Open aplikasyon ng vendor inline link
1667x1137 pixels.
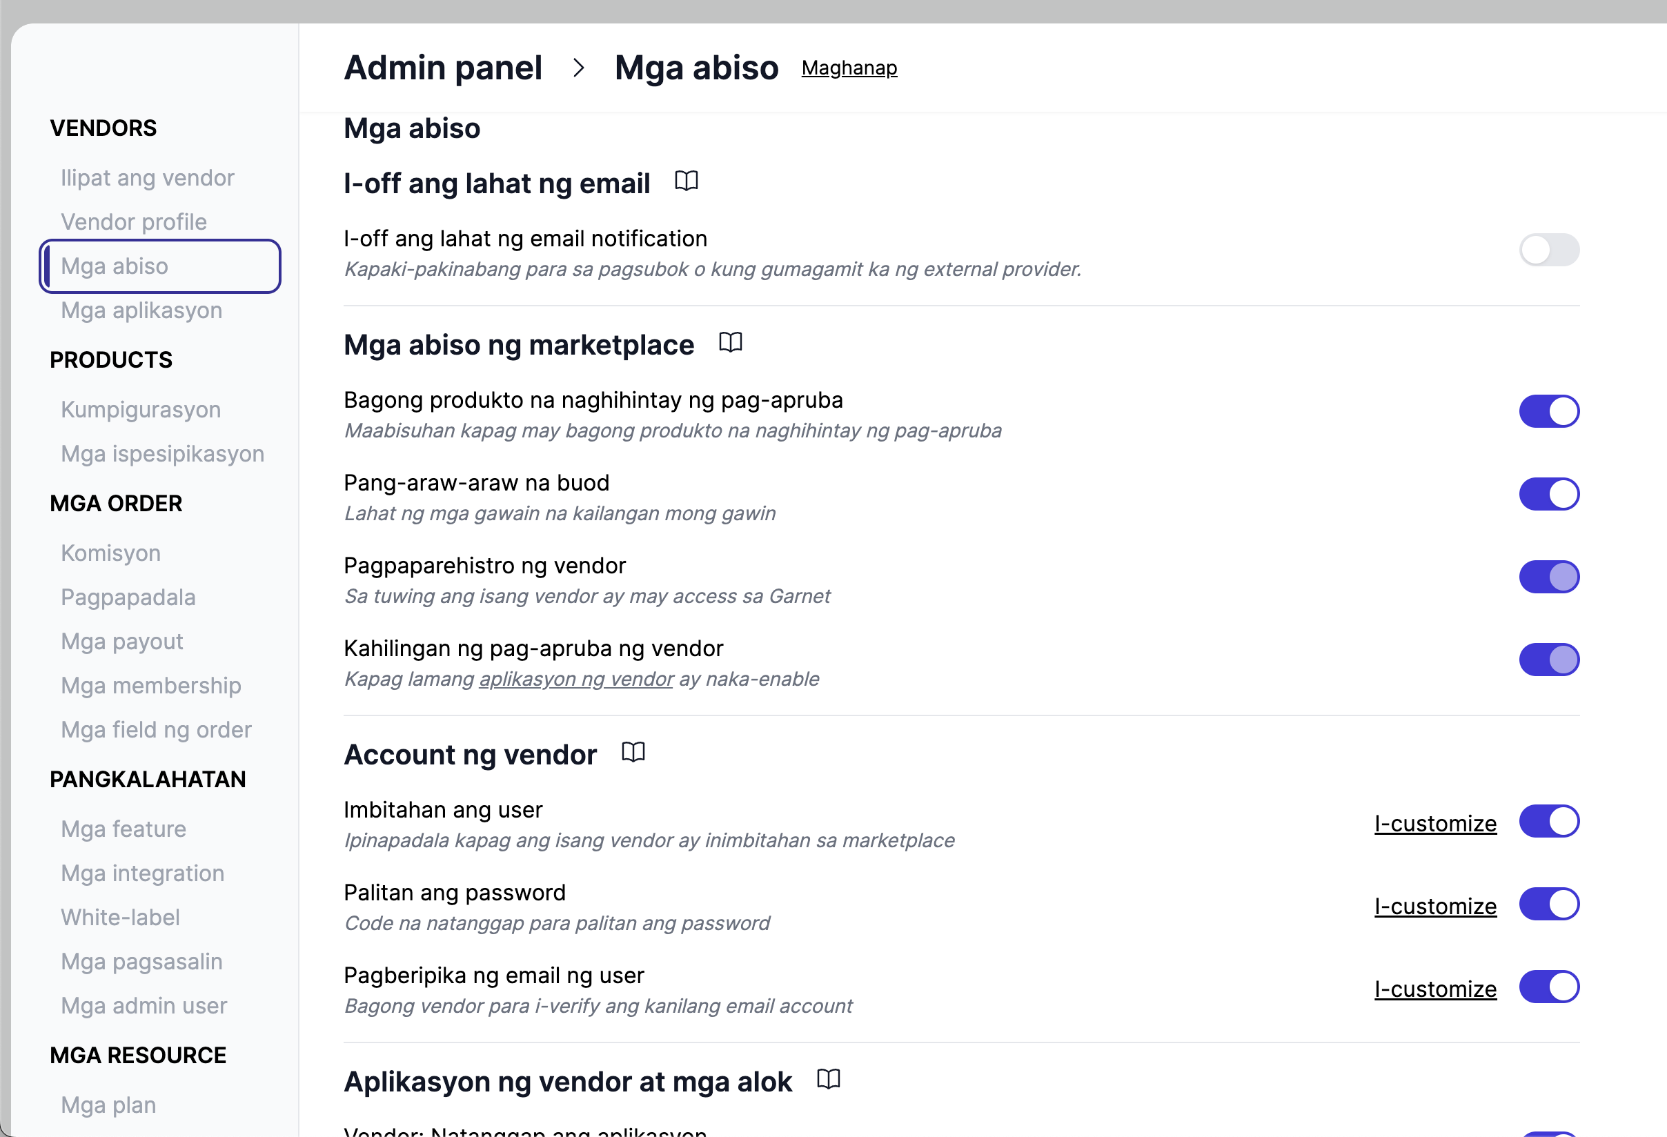576,679
